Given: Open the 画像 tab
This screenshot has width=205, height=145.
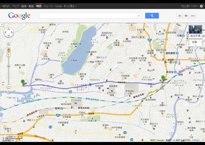Looking at the screenshot, I should pos(24,6).
